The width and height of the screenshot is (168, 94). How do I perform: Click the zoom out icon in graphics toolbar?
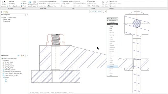click(96, 11)
